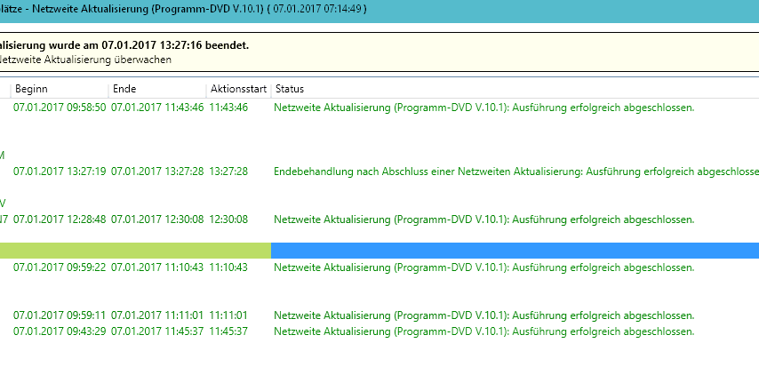759x383 pixels.
Task: Click the Ende cell 07.01.2017 11:10:43
Action: 157,267
